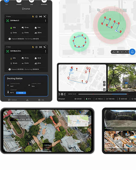Viewport: 136px width, 170px height.
Task: Click the 7.90 m altitude status in mission bar
Action: pyautogui.click(x=99, y=99)
